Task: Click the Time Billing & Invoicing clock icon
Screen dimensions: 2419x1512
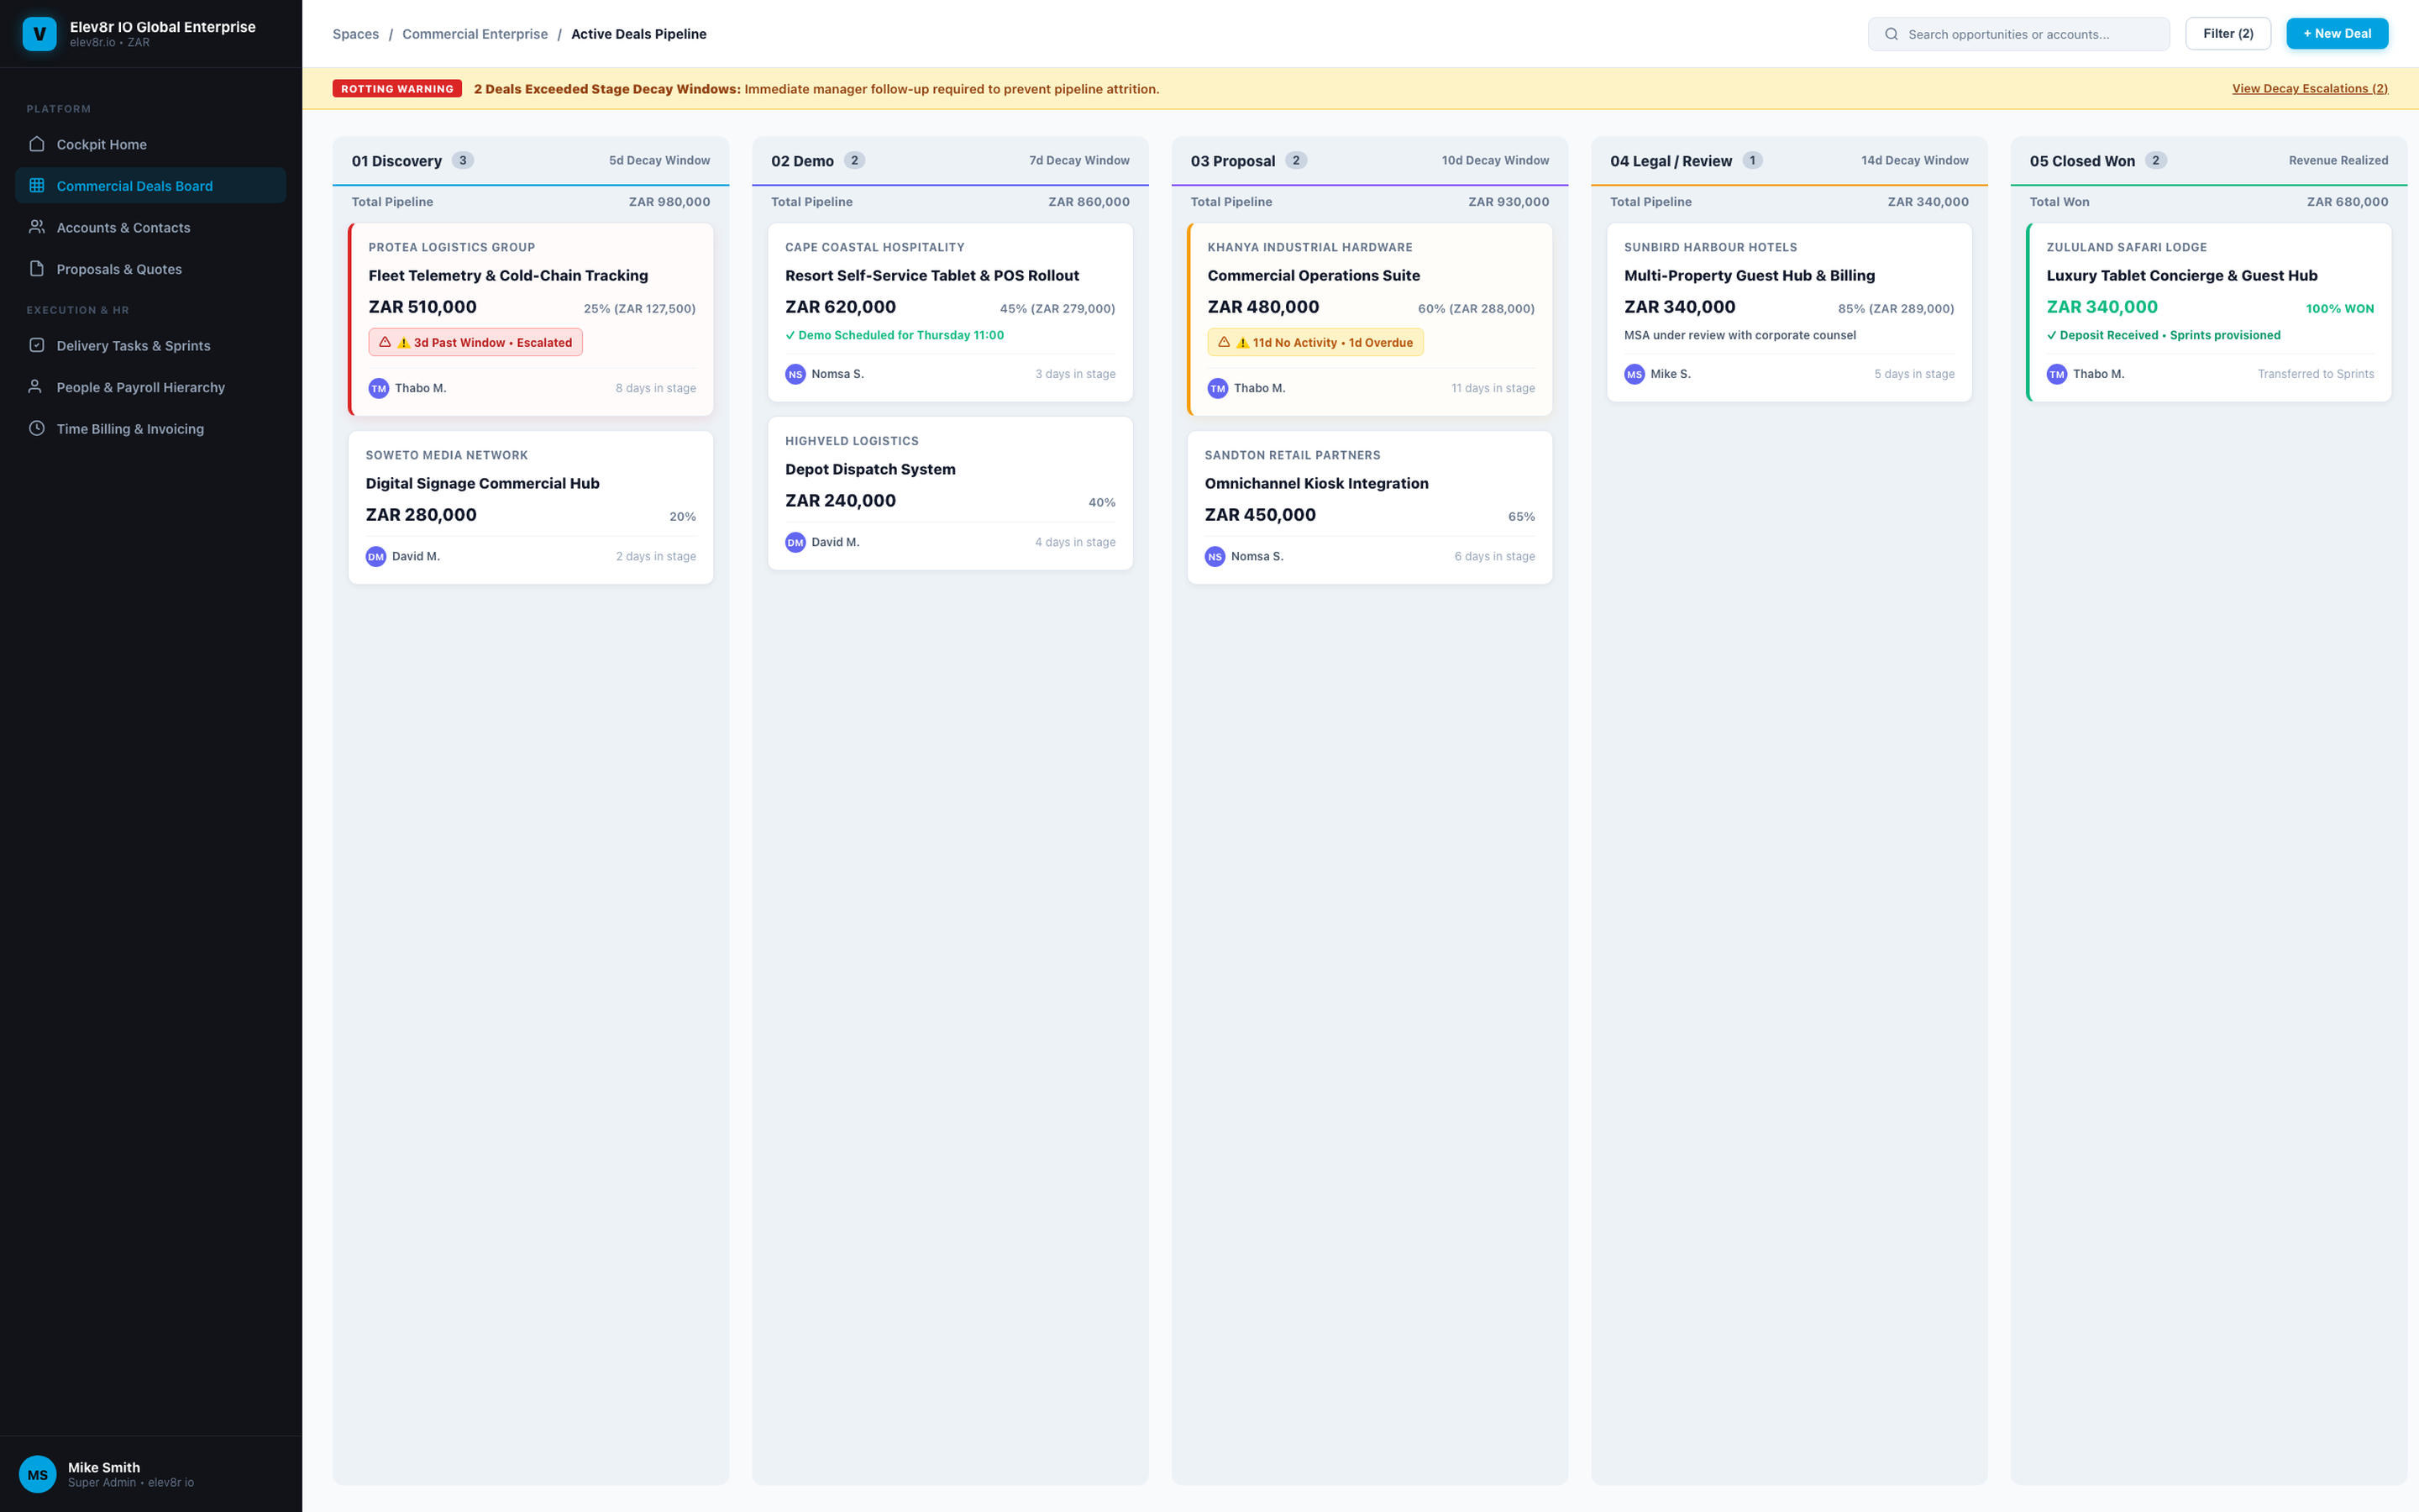Action: point(37,428)
